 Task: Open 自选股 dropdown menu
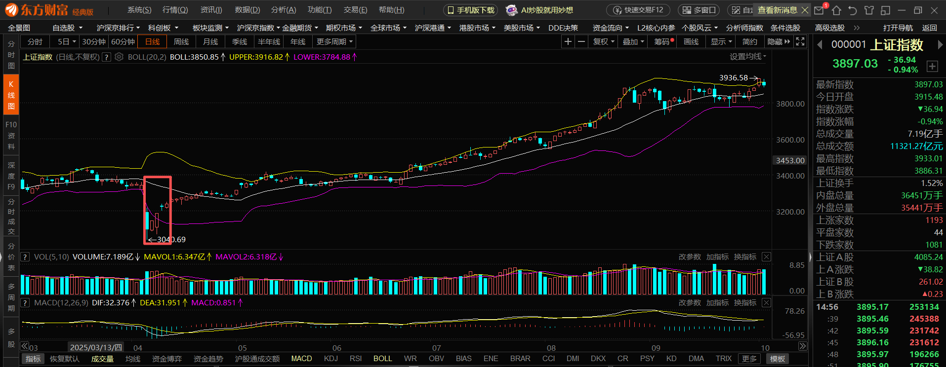click(x=67, y=28)
